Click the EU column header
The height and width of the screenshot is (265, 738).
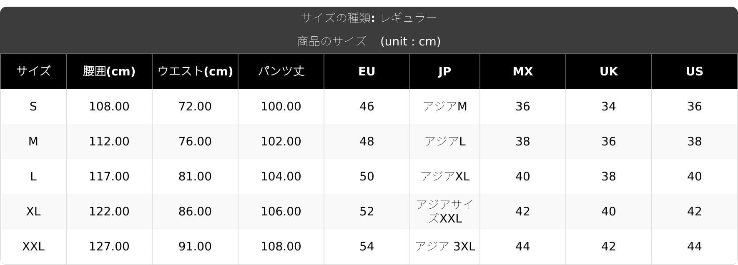pyautogui.click(x=367, y=71)
